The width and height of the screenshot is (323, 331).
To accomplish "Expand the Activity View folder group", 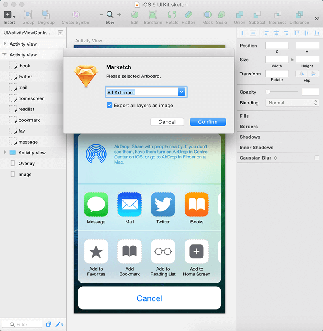I will point(5,152).
